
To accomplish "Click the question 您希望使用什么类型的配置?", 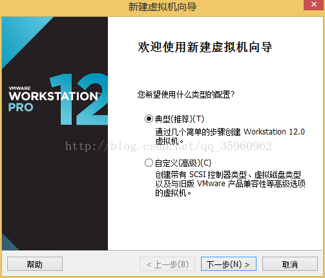I will pos(186,94).
